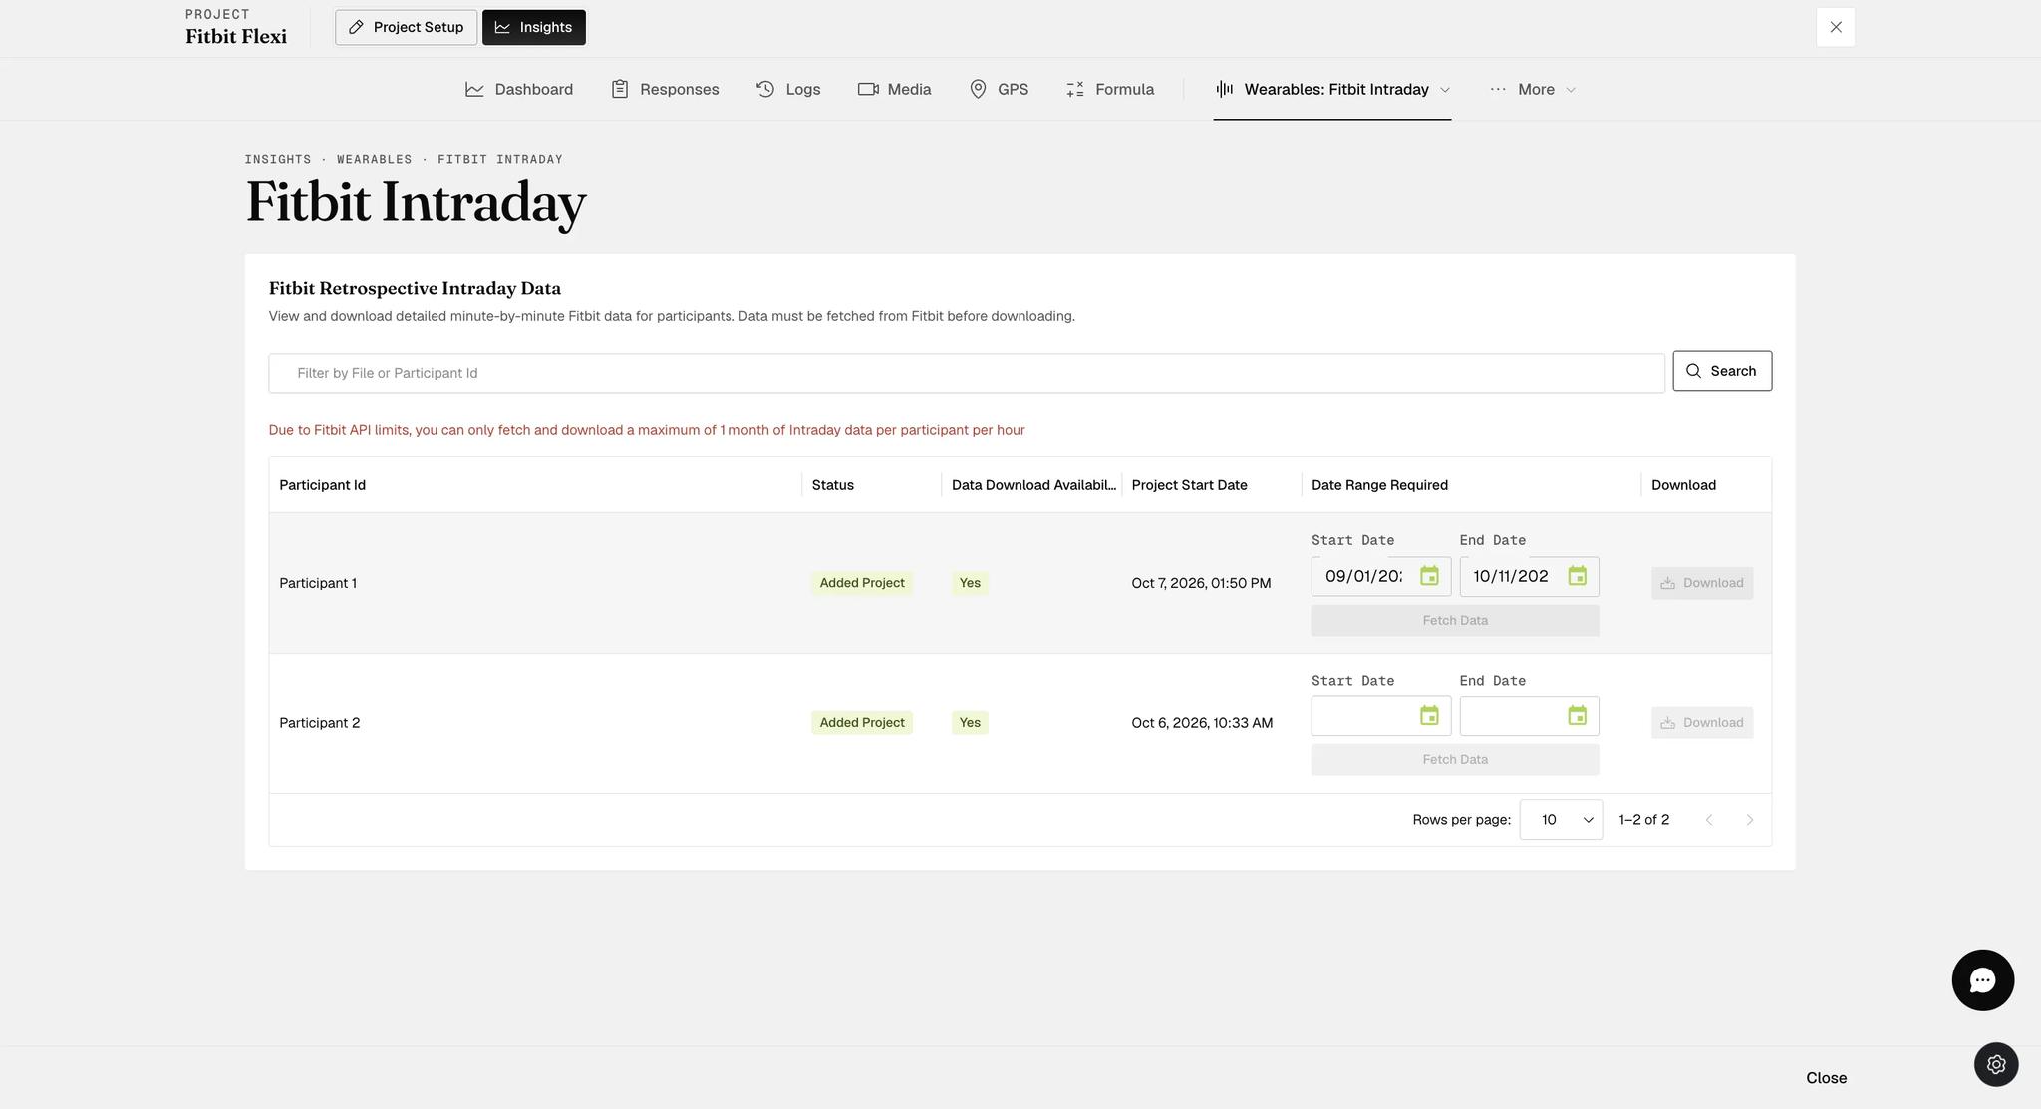
Task: Click the Status column header
Action: (x=832, y=485)
